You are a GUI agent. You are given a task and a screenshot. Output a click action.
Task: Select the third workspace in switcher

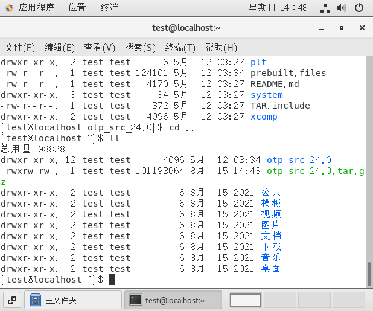pos(314,300)
